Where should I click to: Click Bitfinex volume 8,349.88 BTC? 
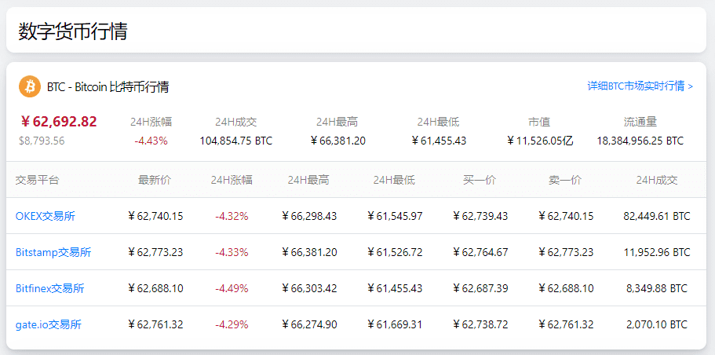coord(657,288)
